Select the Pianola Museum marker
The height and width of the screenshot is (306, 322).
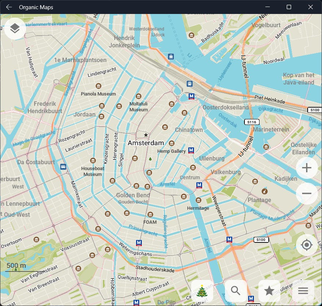click(98, 86)
